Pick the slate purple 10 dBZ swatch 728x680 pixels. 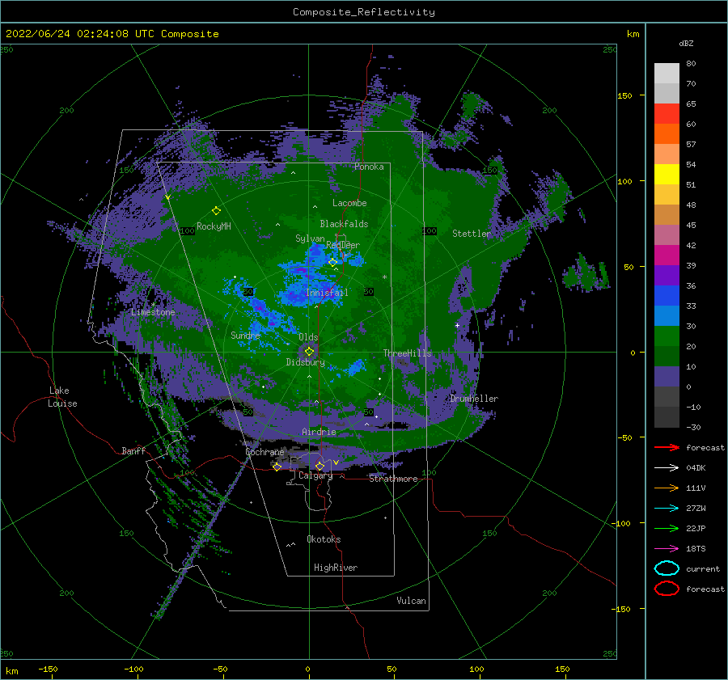[667, 377]
